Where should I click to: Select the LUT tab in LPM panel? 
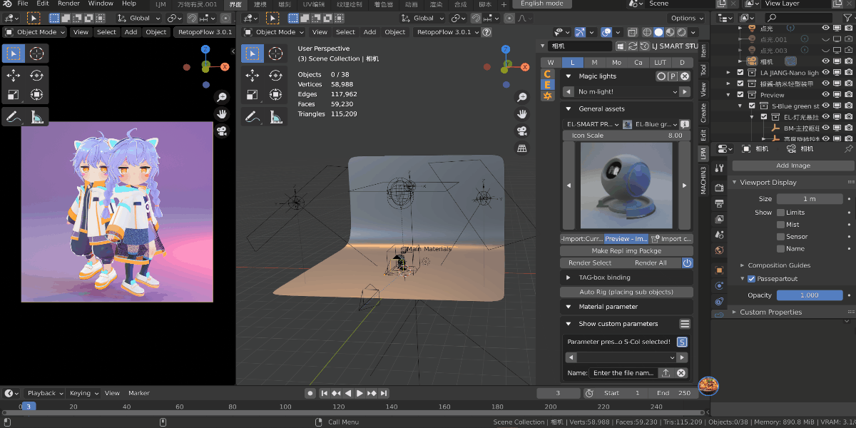pos(660,63)
